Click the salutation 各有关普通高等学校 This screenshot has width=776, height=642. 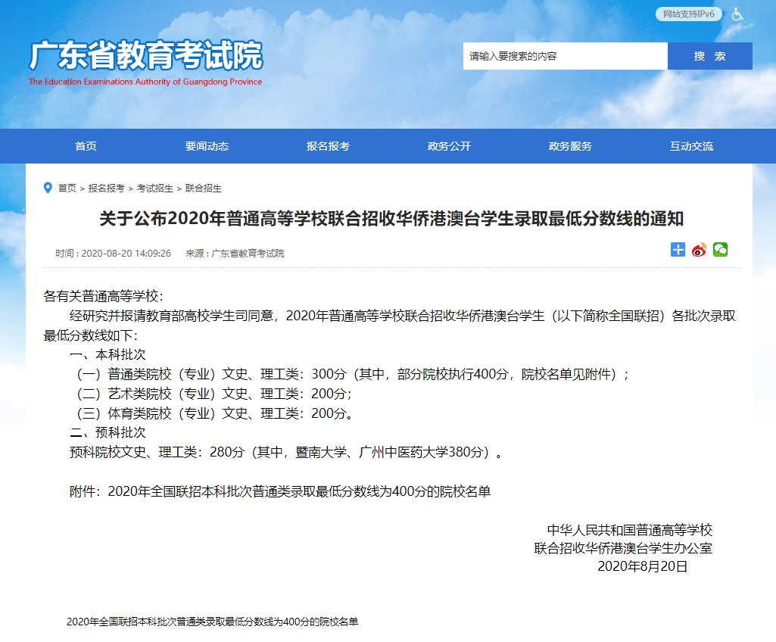(104, 296)
